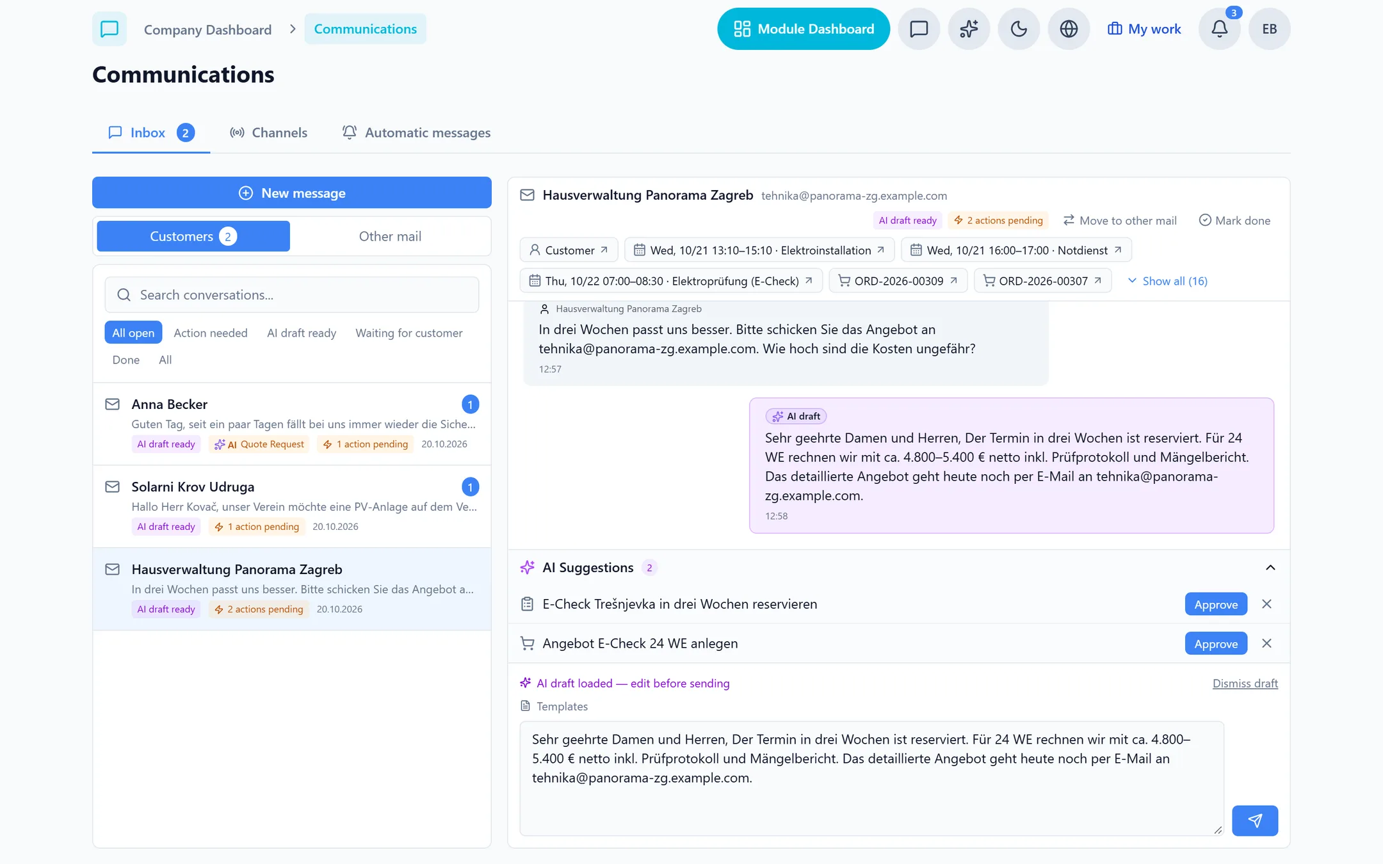The image size is (1383, 864).
Task: Open the EB user avatar menu
Action: [1270, 29]
